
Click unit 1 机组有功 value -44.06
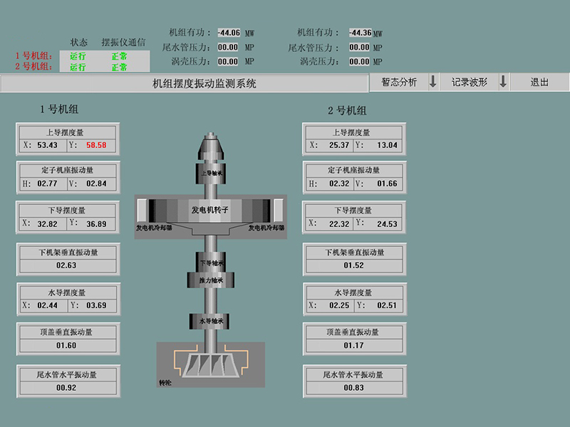point(229,33)
